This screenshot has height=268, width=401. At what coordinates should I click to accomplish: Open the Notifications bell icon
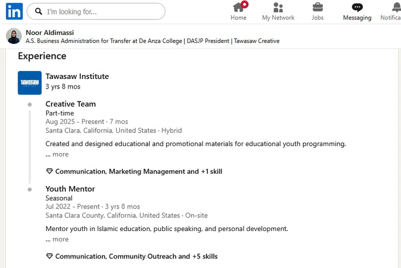pyautogui.click(x=396, y=7)
